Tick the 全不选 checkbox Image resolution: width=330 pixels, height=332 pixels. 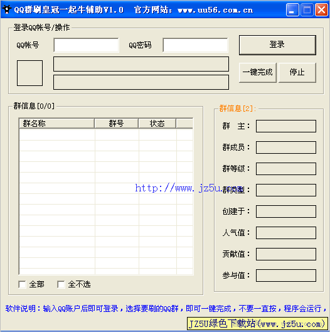pyautogui.click(x=61, y=284)
